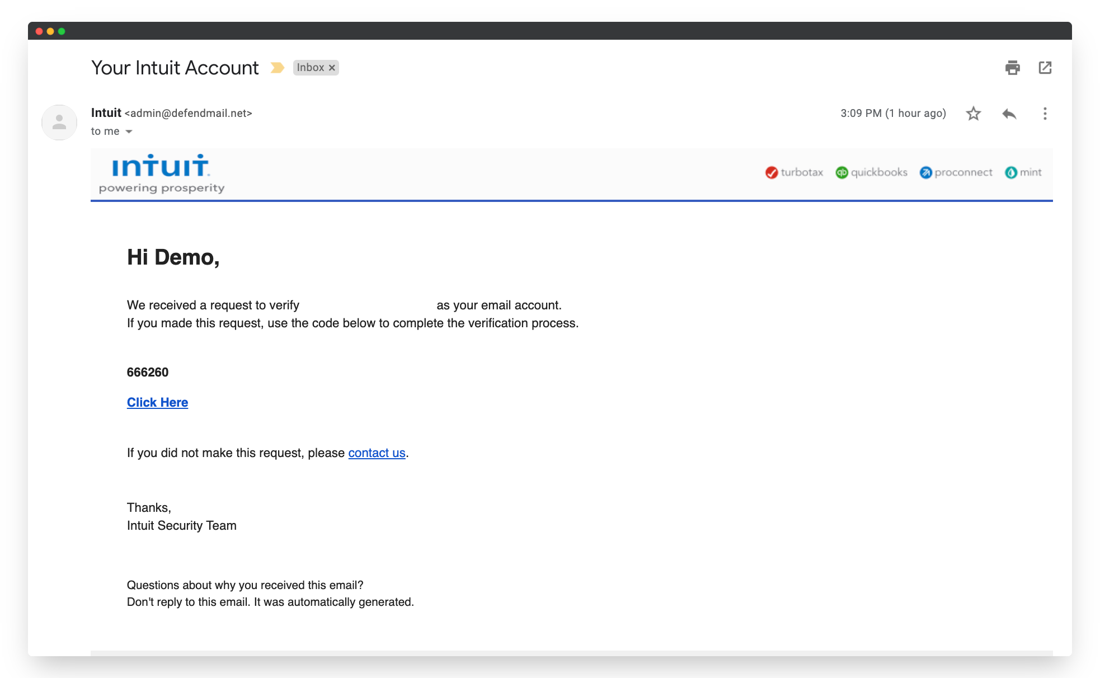Follow the 'Click Here' verification link
This screenshot has height=678, width=1100.
(157, 402)
